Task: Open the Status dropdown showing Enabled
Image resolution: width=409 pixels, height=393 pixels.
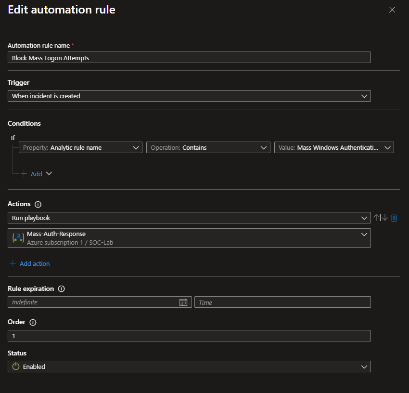Action: [x=189, y=367]
